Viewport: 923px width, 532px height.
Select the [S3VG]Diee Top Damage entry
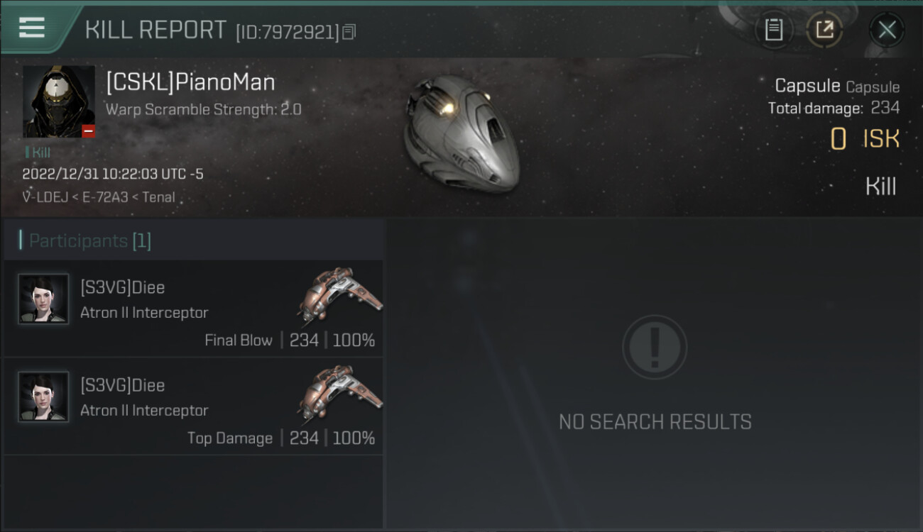(194, 406)
